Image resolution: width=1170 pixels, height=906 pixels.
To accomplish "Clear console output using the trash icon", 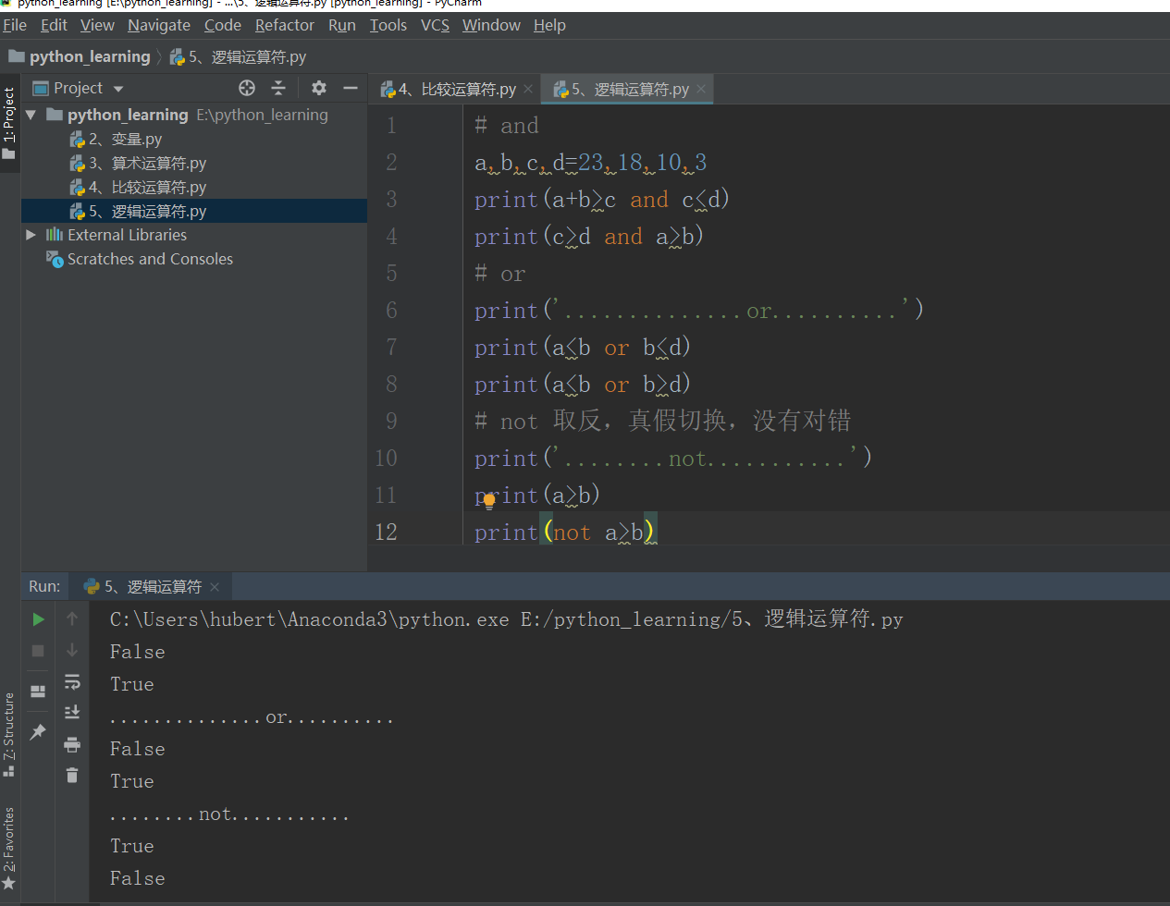I will [x=72, y=775].
